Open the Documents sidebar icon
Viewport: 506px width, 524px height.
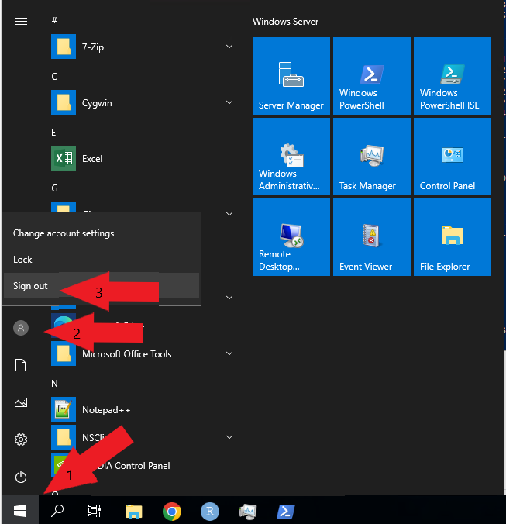point(21,365)
